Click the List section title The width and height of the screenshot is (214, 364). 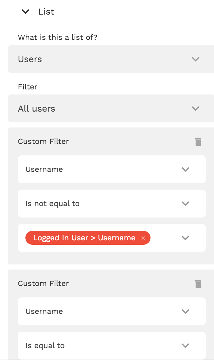coord(46,12)
